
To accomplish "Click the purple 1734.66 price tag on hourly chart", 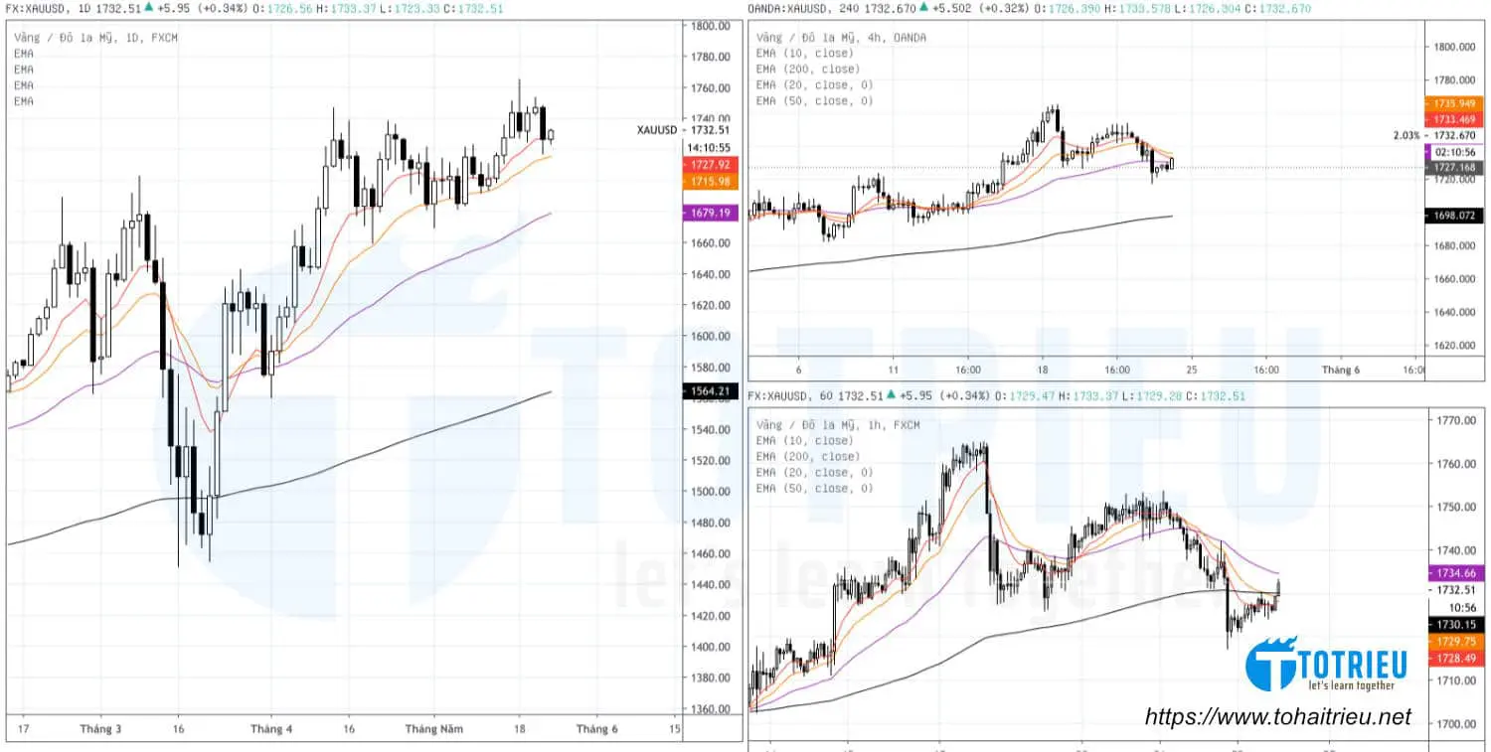I will pyautogui.click(x=1458, y=573).
